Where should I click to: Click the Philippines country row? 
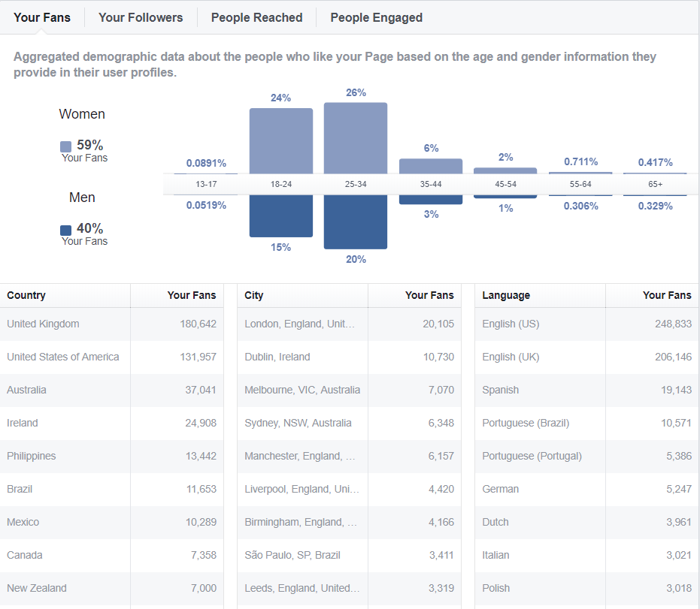111,456
